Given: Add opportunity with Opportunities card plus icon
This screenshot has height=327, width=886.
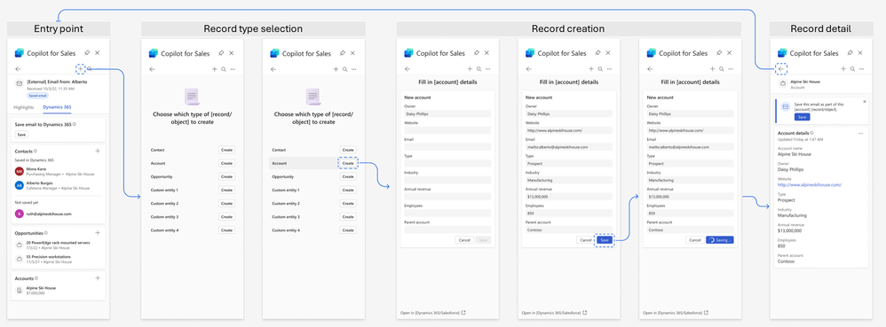Looking at the screenshot, I should (x=98, y=232).
